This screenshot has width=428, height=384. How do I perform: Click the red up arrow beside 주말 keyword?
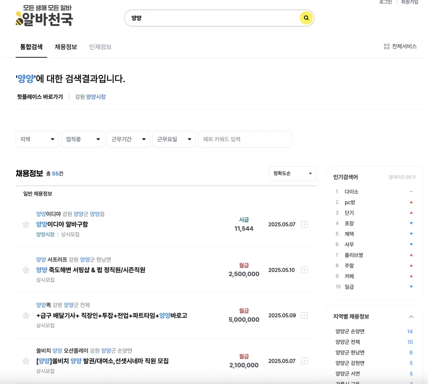(x=411, y=265)
